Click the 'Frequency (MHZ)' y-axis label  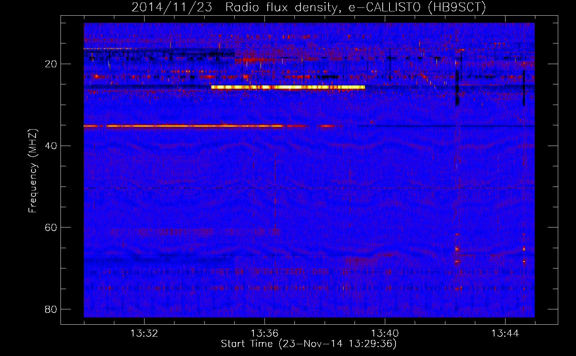[x=33, y=171]
